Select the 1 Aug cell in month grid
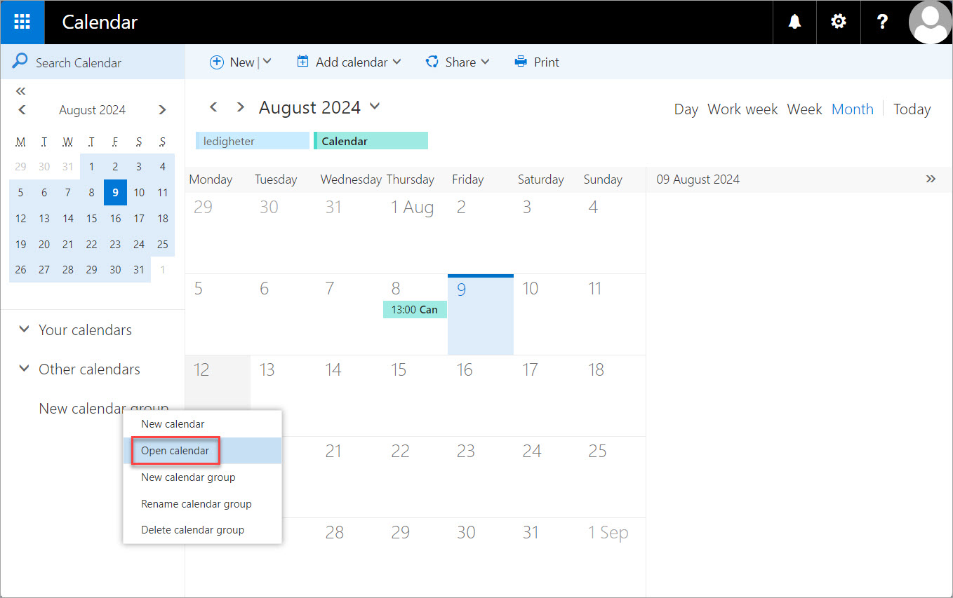Viewport: 953px width, 598px height. (x=415, y=233)
